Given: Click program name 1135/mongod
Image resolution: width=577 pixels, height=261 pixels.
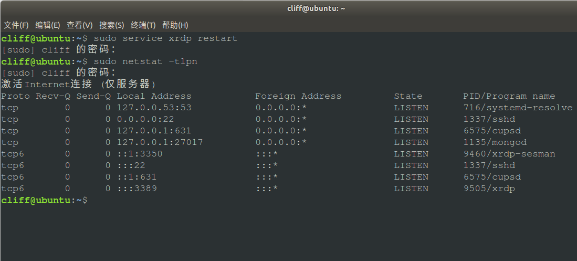Looking at the screenshot, I should click(x=495, y=142).
